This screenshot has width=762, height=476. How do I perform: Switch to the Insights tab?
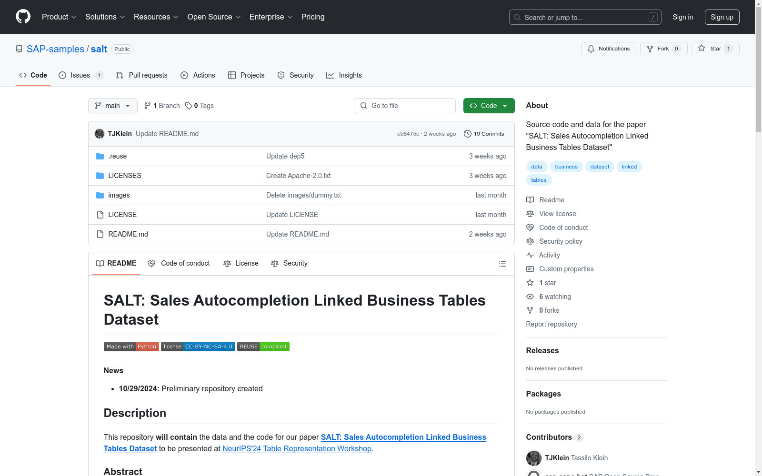344,75
